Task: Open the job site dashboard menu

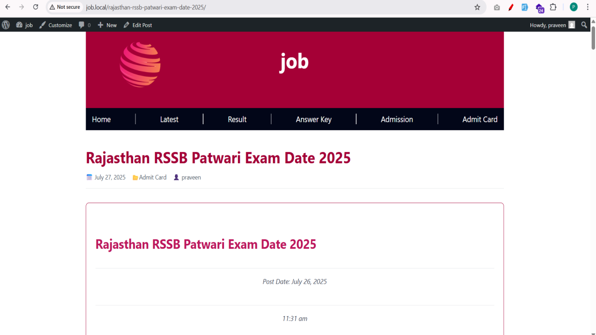Action: coord(24,25)
